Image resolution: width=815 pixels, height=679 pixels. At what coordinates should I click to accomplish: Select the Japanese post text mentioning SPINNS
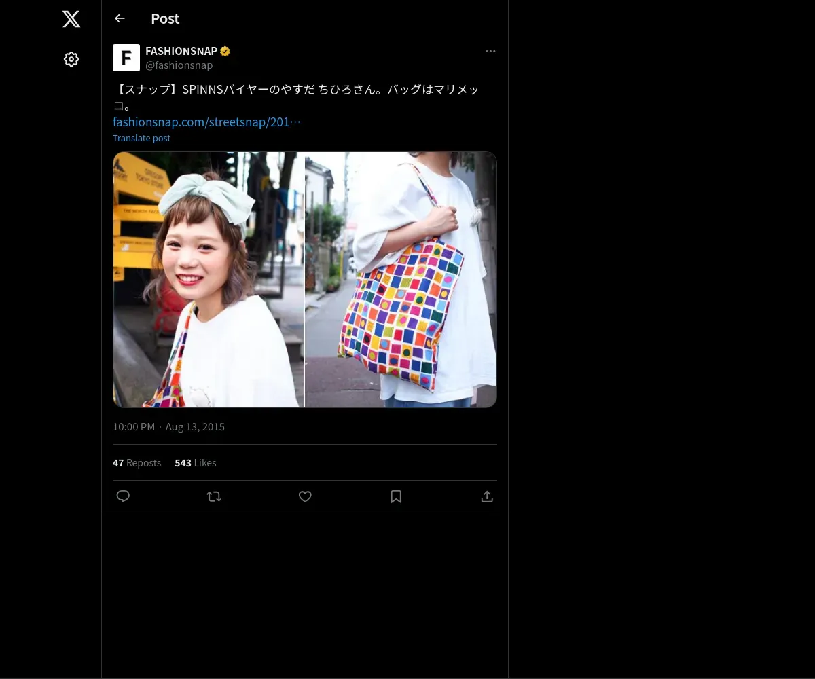point(297,97)
